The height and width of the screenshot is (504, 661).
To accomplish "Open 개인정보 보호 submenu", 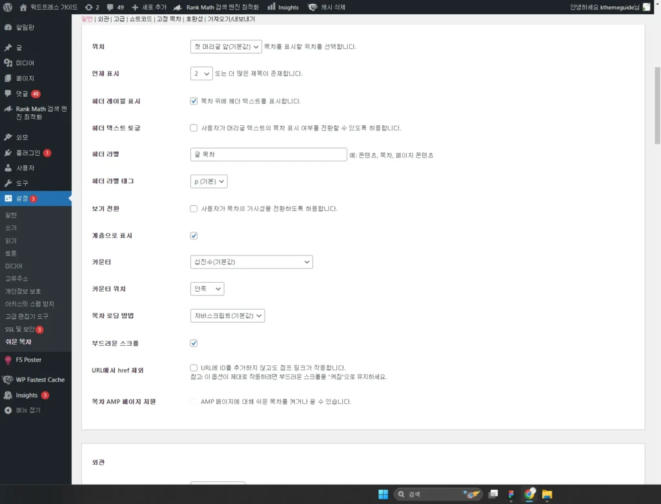I will point(23,291).
